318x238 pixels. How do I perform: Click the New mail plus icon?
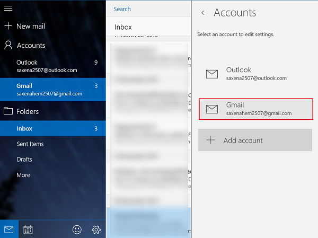click(x=8, y=26)
